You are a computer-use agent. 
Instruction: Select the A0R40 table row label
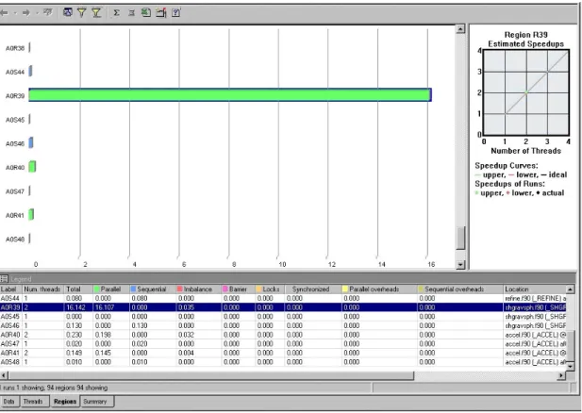click(10, 335)
